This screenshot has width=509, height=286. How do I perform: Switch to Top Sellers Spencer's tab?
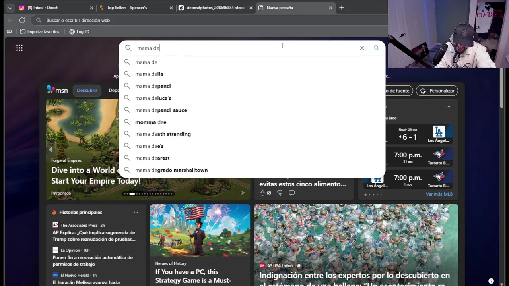136,8
